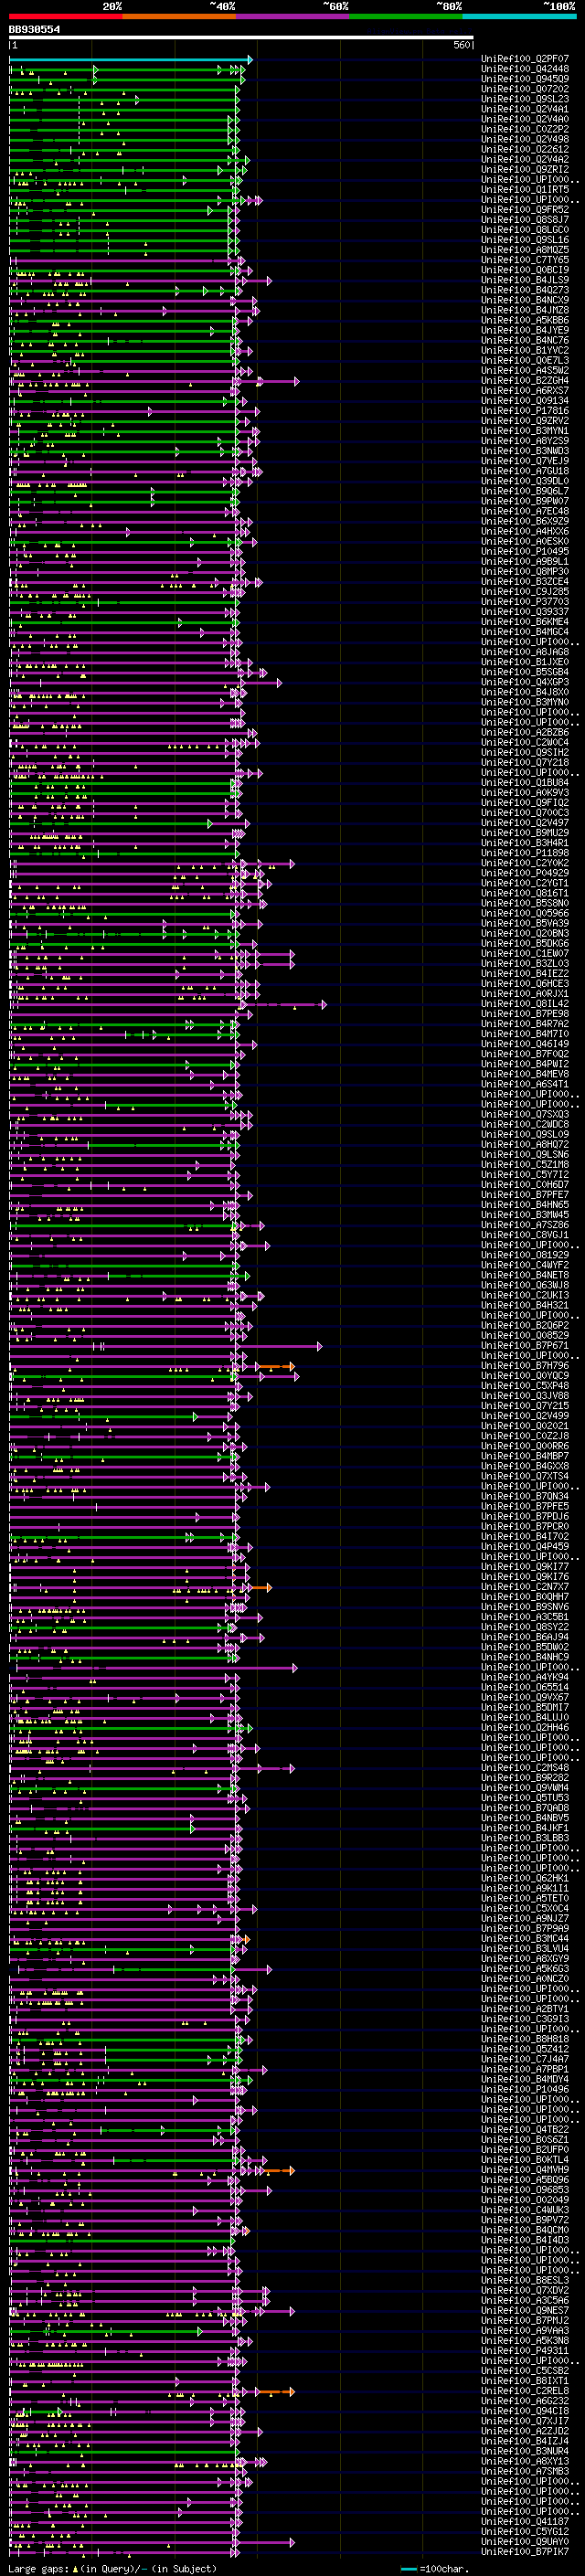
Task: Open hit UniRef100_A2BZB6
Action: point(524,732)
